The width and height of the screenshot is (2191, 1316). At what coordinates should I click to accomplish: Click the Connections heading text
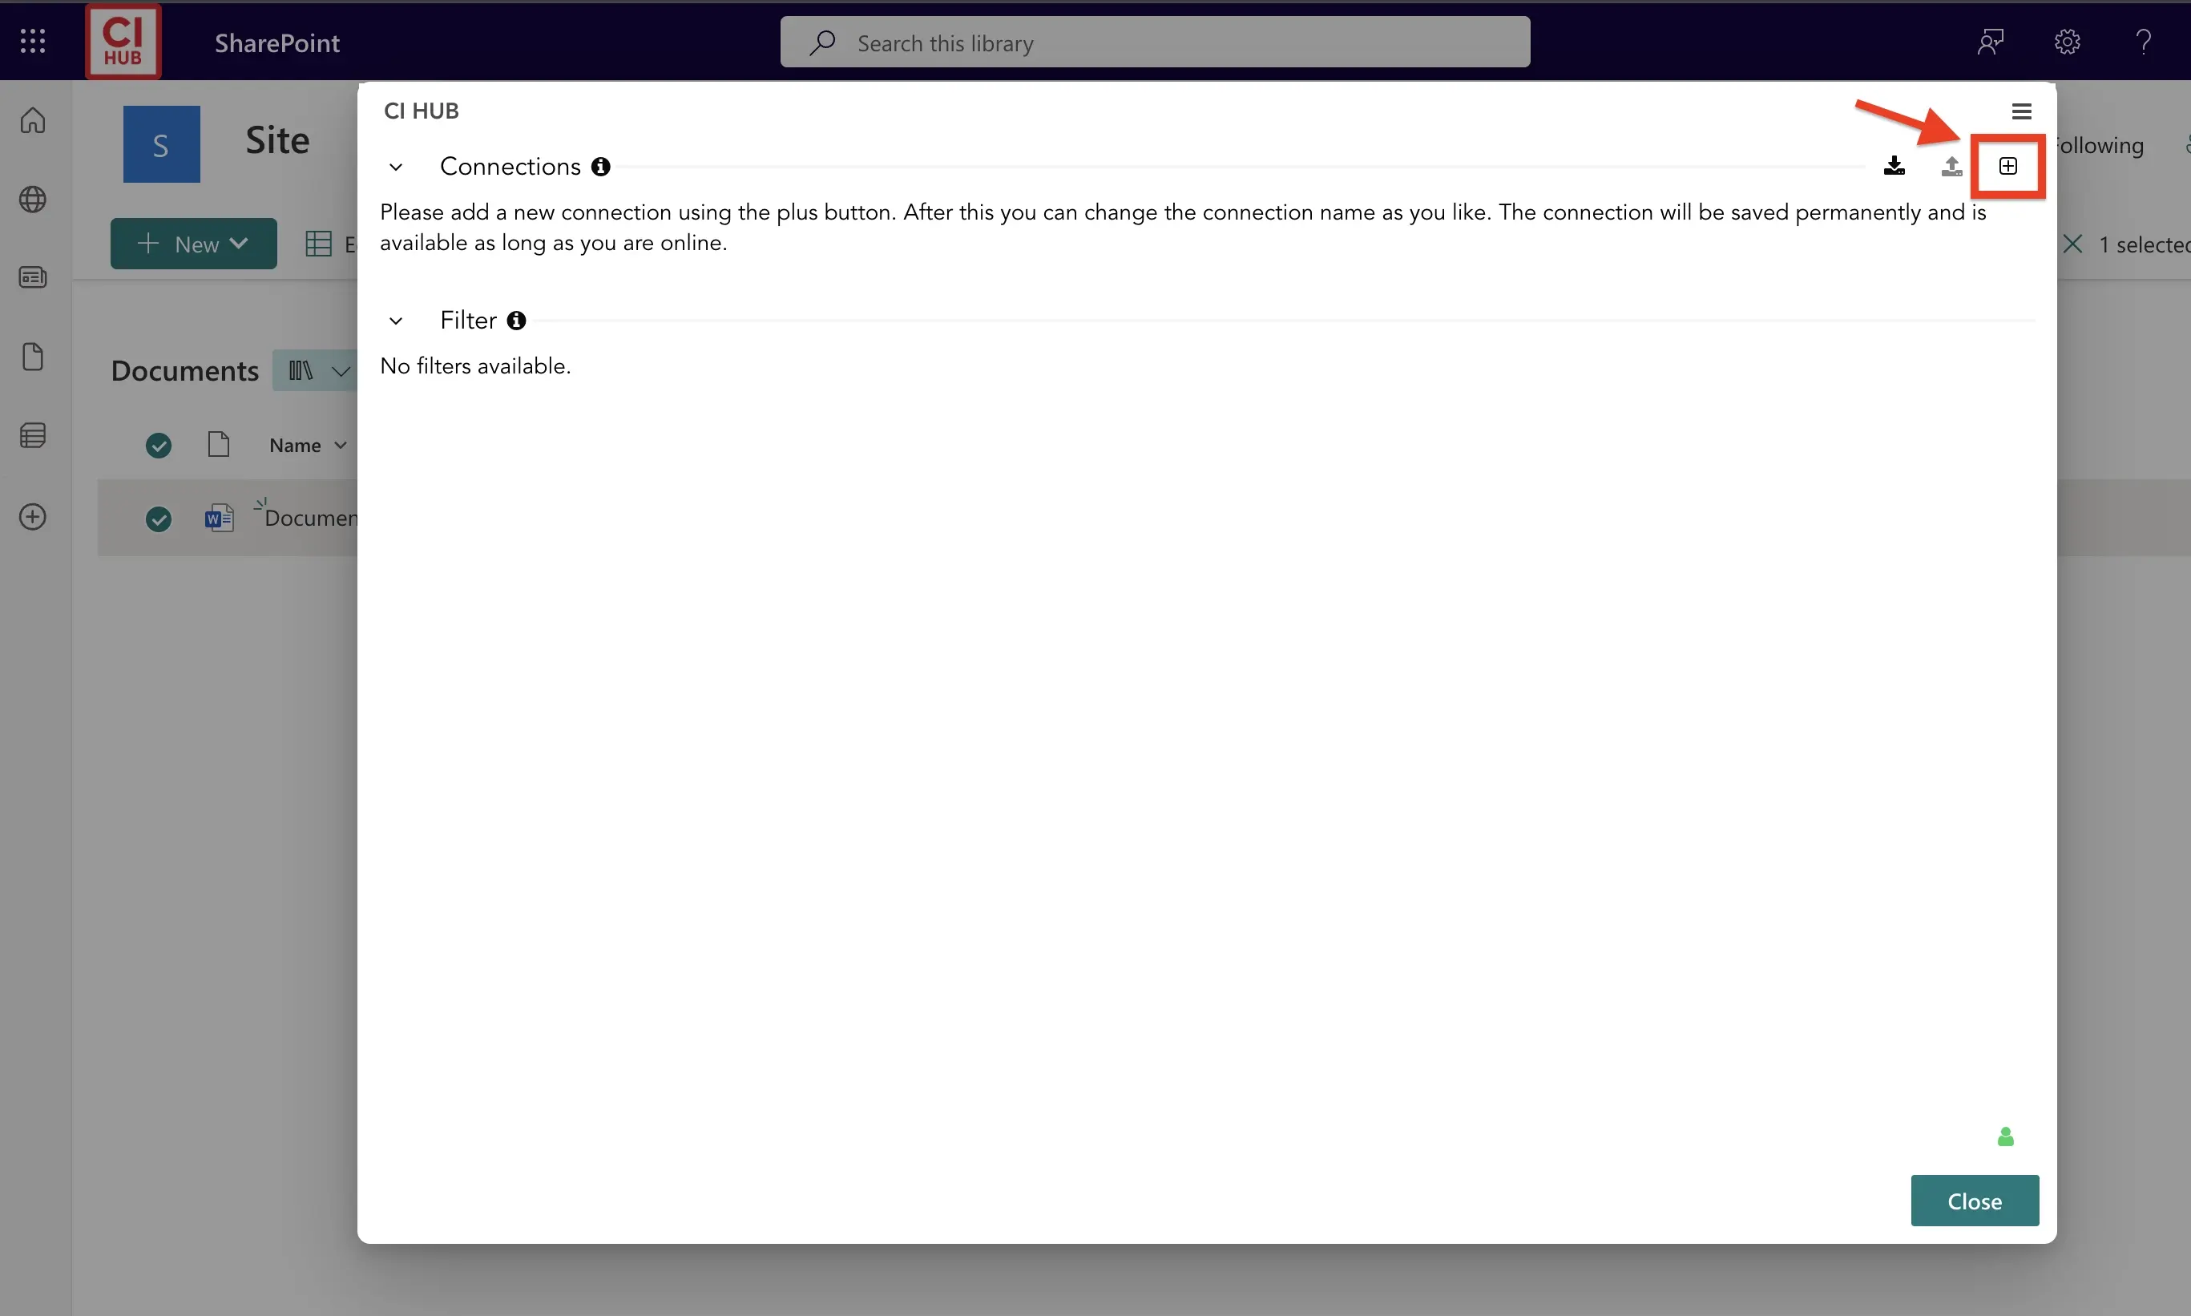(x=510, y=167)
